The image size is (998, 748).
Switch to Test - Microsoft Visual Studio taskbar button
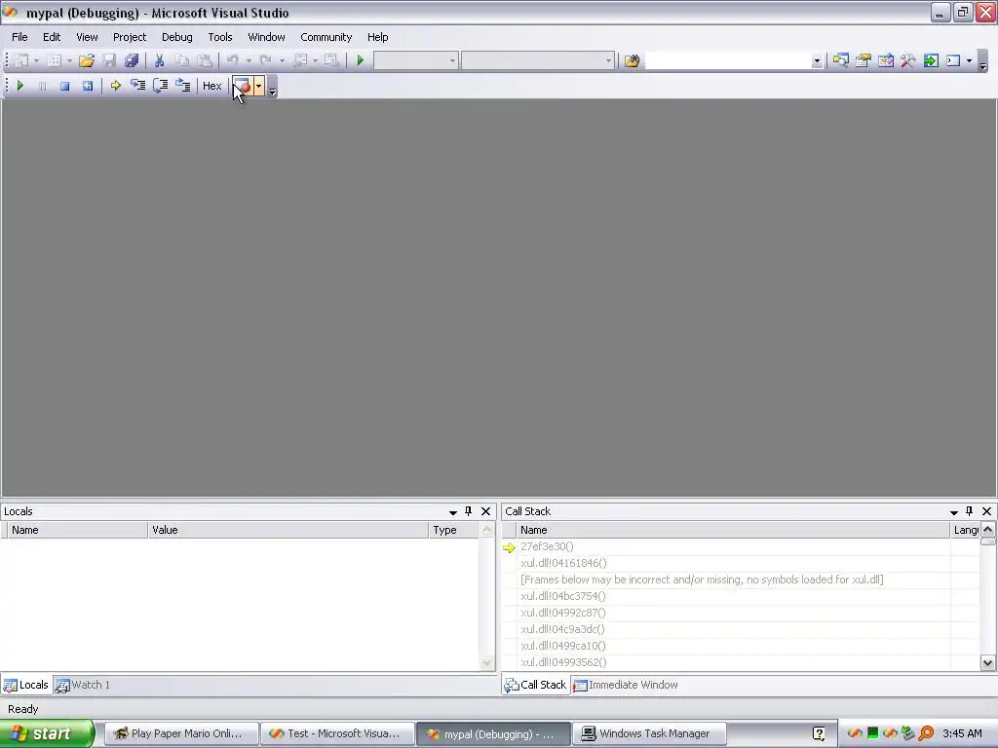click(x=337, y=733)
